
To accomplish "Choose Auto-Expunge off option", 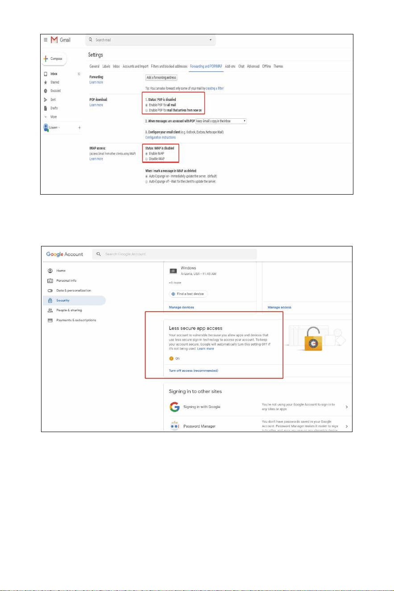I will [x=146, y=181].
